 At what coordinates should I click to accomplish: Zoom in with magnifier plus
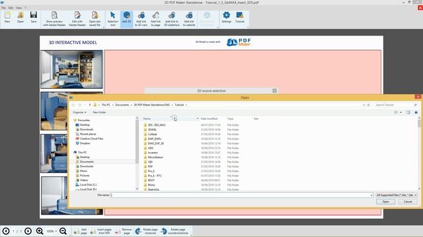coord(40,231)
